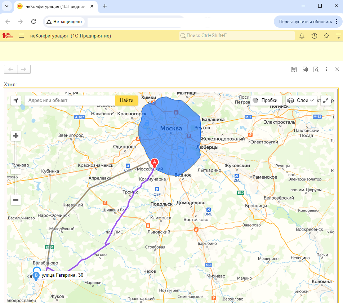The height and width of the screenshot is (303, 343).
Task: Print using the printer icon
Action: tap(304, 70)
